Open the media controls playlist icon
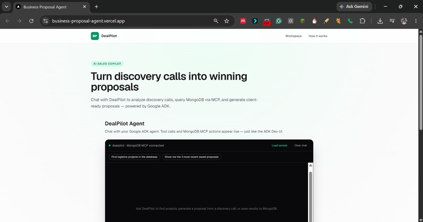This screenshot has width=423, height=222. 392,21
